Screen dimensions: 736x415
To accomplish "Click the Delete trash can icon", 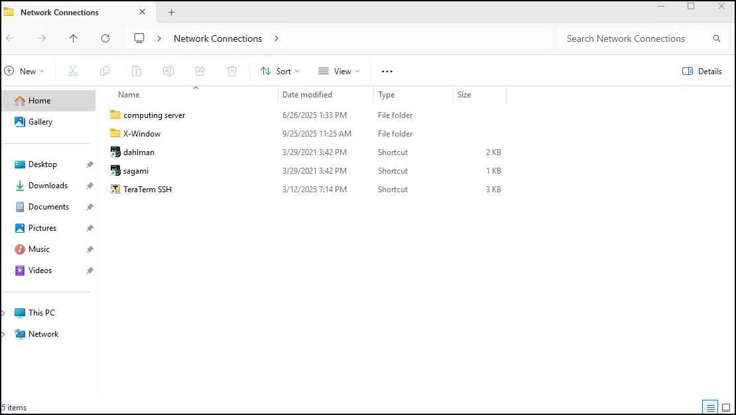I will [232, 71].
